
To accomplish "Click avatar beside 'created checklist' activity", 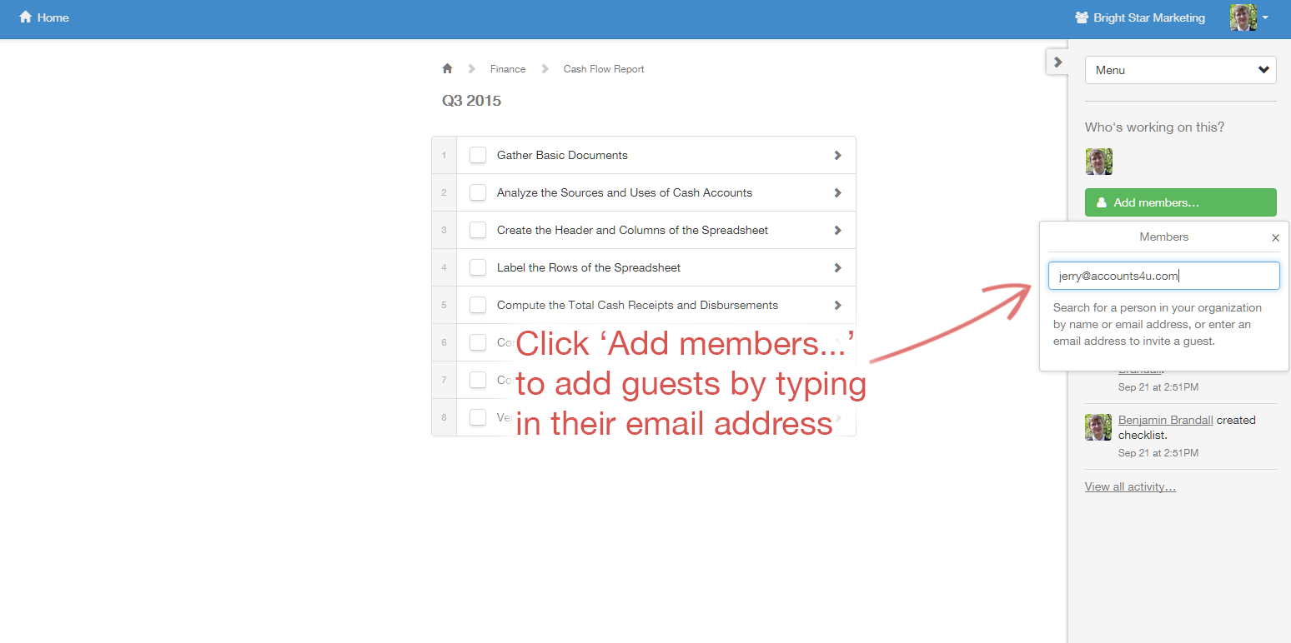I will 1098,427.
